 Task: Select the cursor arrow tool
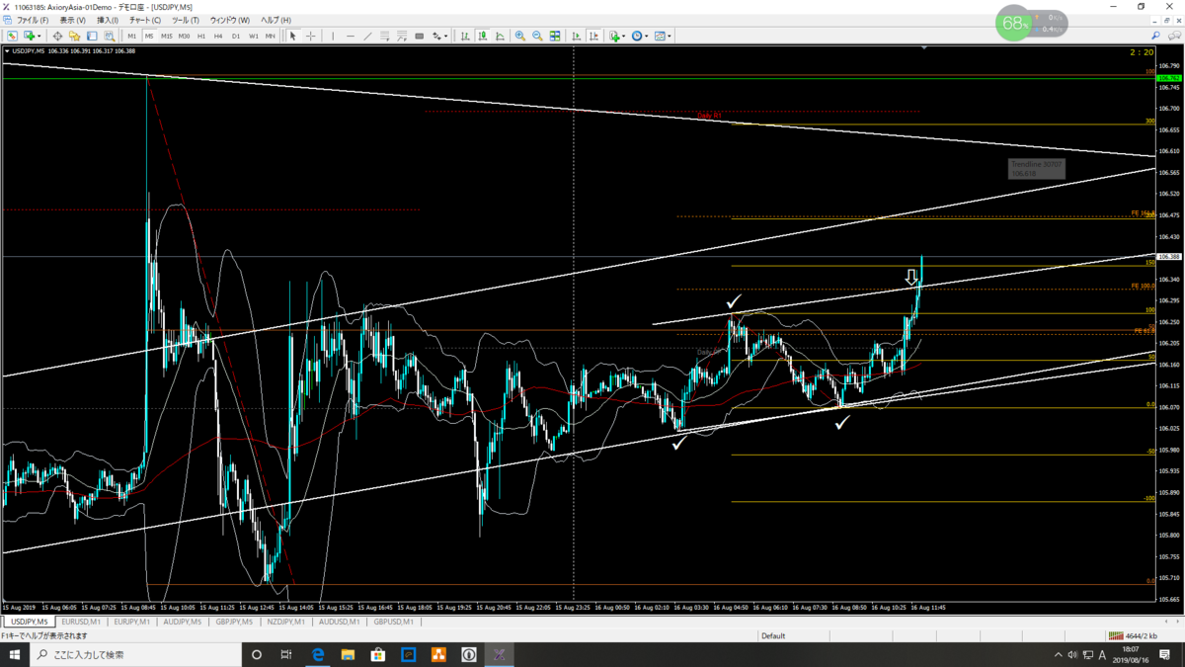(x=292, y=36)
